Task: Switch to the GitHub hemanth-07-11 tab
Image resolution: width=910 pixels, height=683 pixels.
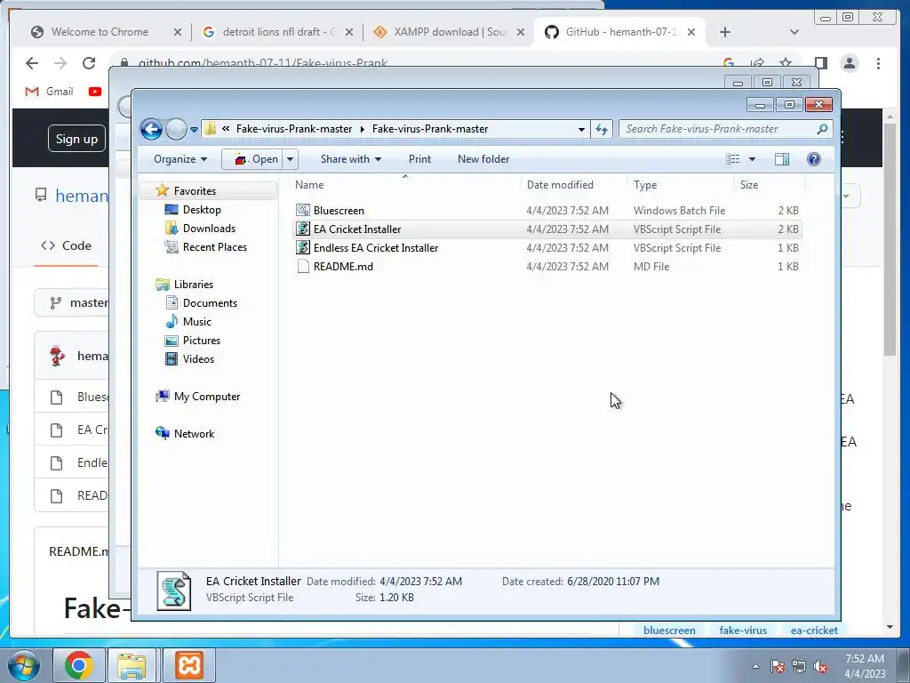Action: pyautogui.click(x=621, y=32)
